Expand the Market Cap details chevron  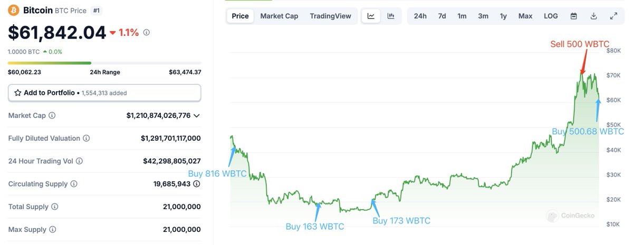(197, 115)
